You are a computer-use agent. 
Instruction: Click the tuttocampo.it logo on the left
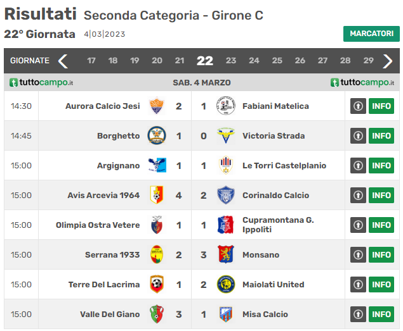[41, 82]
